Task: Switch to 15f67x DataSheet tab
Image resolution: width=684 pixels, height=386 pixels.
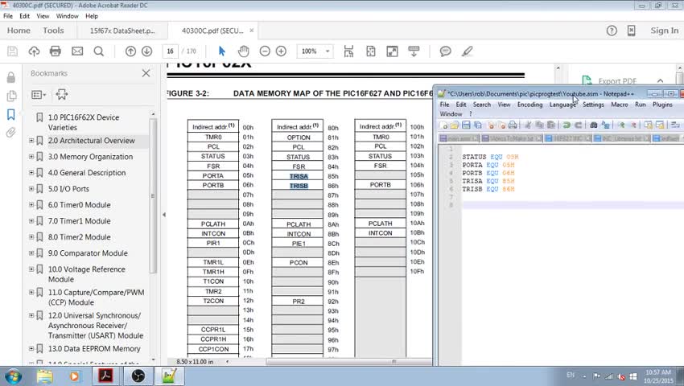Action: (x=122, y=31)
